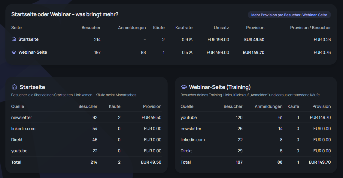Click the 'Seite' column header
Viewport: 343px width, 178px height.
17,28
